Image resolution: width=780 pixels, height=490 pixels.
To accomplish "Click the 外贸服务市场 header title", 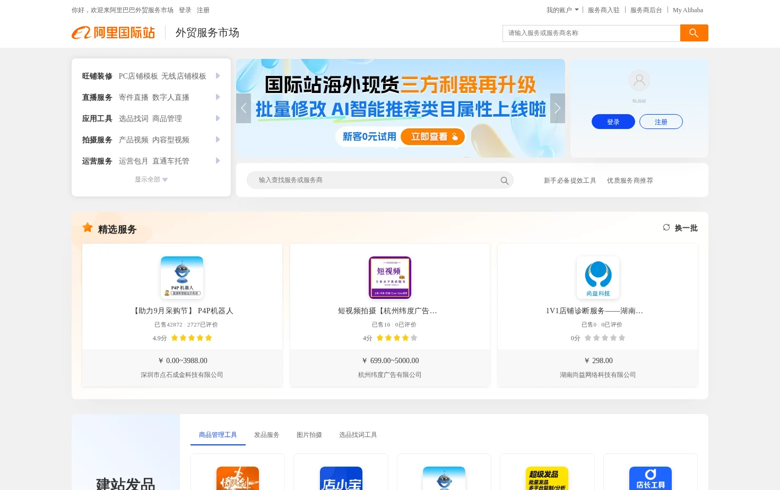I will point(207,33).
